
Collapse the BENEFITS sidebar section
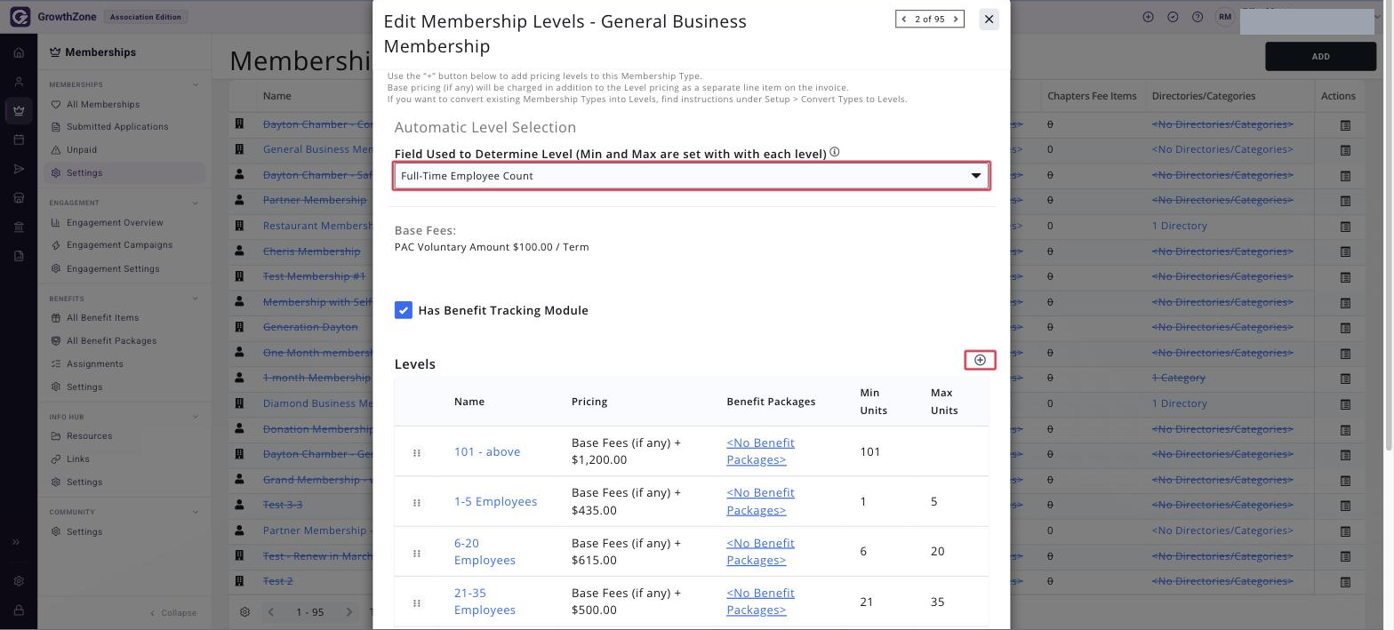pos(196,299)
